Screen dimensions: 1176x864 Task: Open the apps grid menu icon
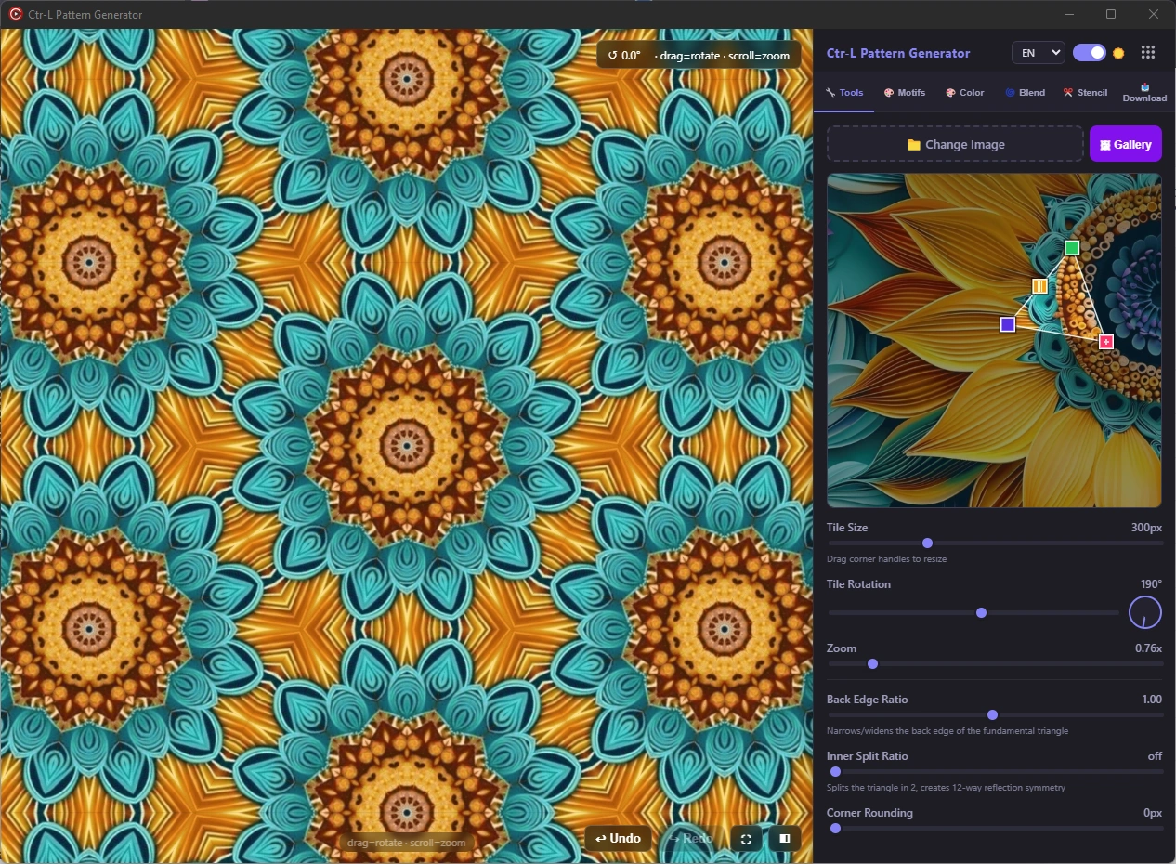pos(1147,53)
